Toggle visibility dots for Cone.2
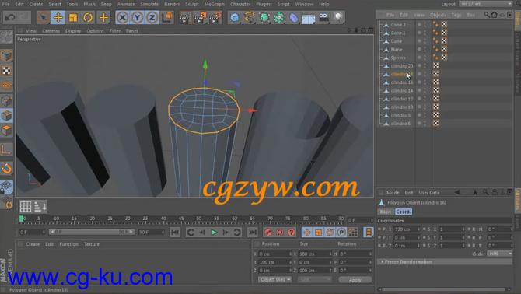 coord(425,25)
